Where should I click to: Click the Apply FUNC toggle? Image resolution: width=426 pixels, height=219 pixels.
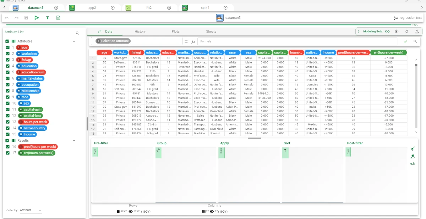[x=221, y=152]
